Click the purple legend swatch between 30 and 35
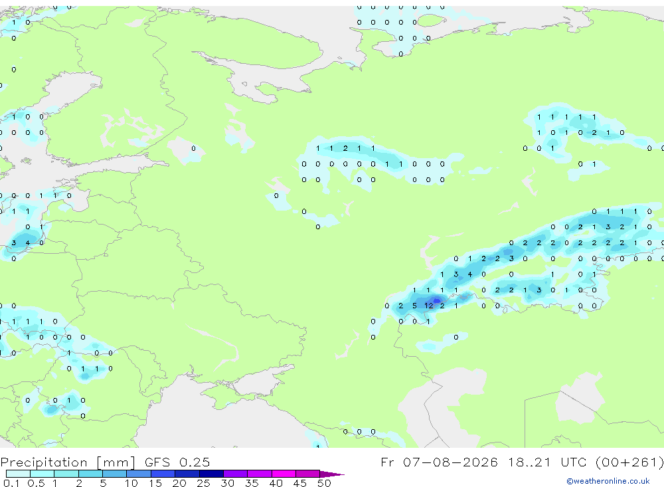This screenshot has width=664, height=487. click(235, 474)
